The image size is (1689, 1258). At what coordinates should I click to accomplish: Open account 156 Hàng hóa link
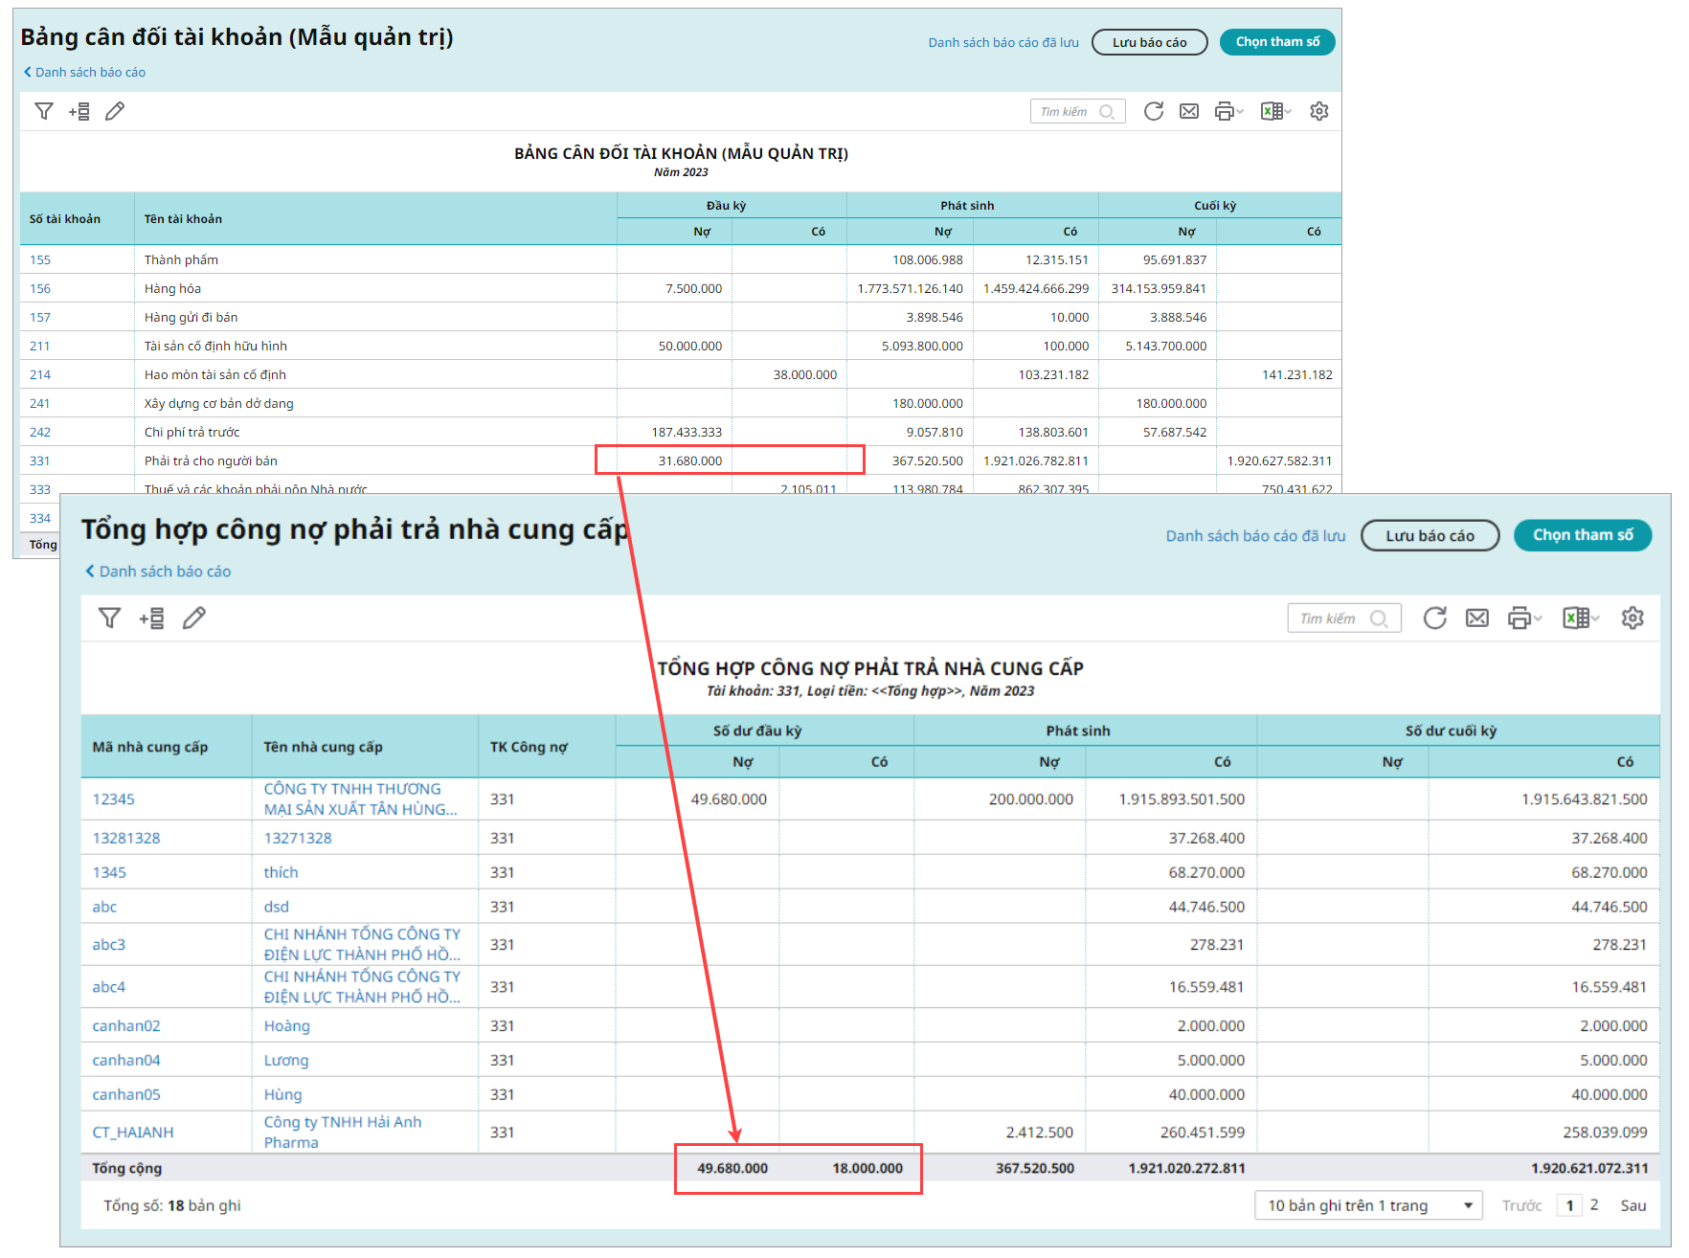[40, 289]
